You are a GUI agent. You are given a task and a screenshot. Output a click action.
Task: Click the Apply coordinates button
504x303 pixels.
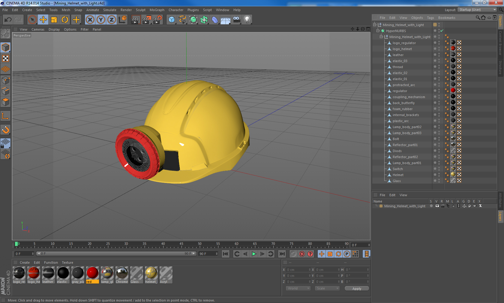tap(357, 289)
